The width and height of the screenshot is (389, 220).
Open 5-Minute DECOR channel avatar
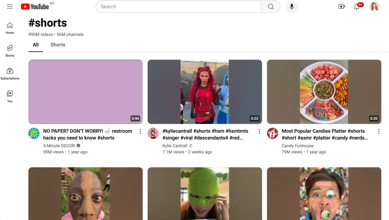click(34, 133)
